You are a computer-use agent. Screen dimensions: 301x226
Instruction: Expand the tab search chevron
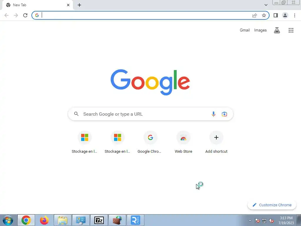click(x=266, y=5)
